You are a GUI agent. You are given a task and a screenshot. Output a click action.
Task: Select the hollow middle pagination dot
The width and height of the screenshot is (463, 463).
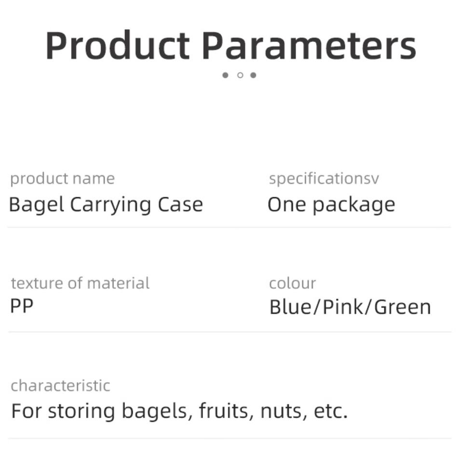[240, 75]
